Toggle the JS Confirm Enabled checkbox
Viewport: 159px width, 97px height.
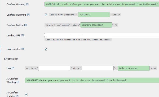pos(26,94)
